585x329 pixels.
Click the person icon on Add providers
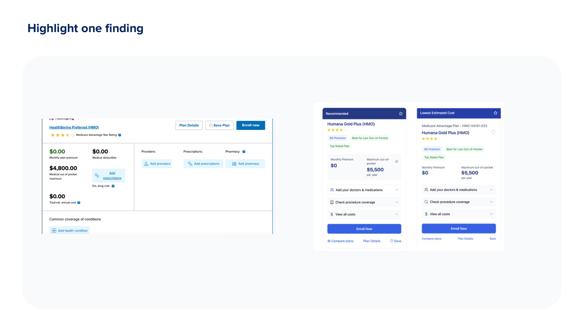point(145,163)
